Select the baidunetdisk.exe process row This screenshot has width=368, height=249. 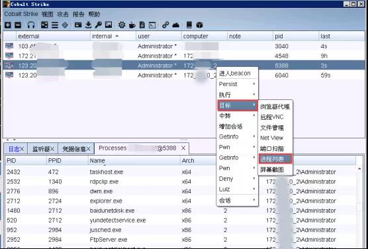pos(181,211)
